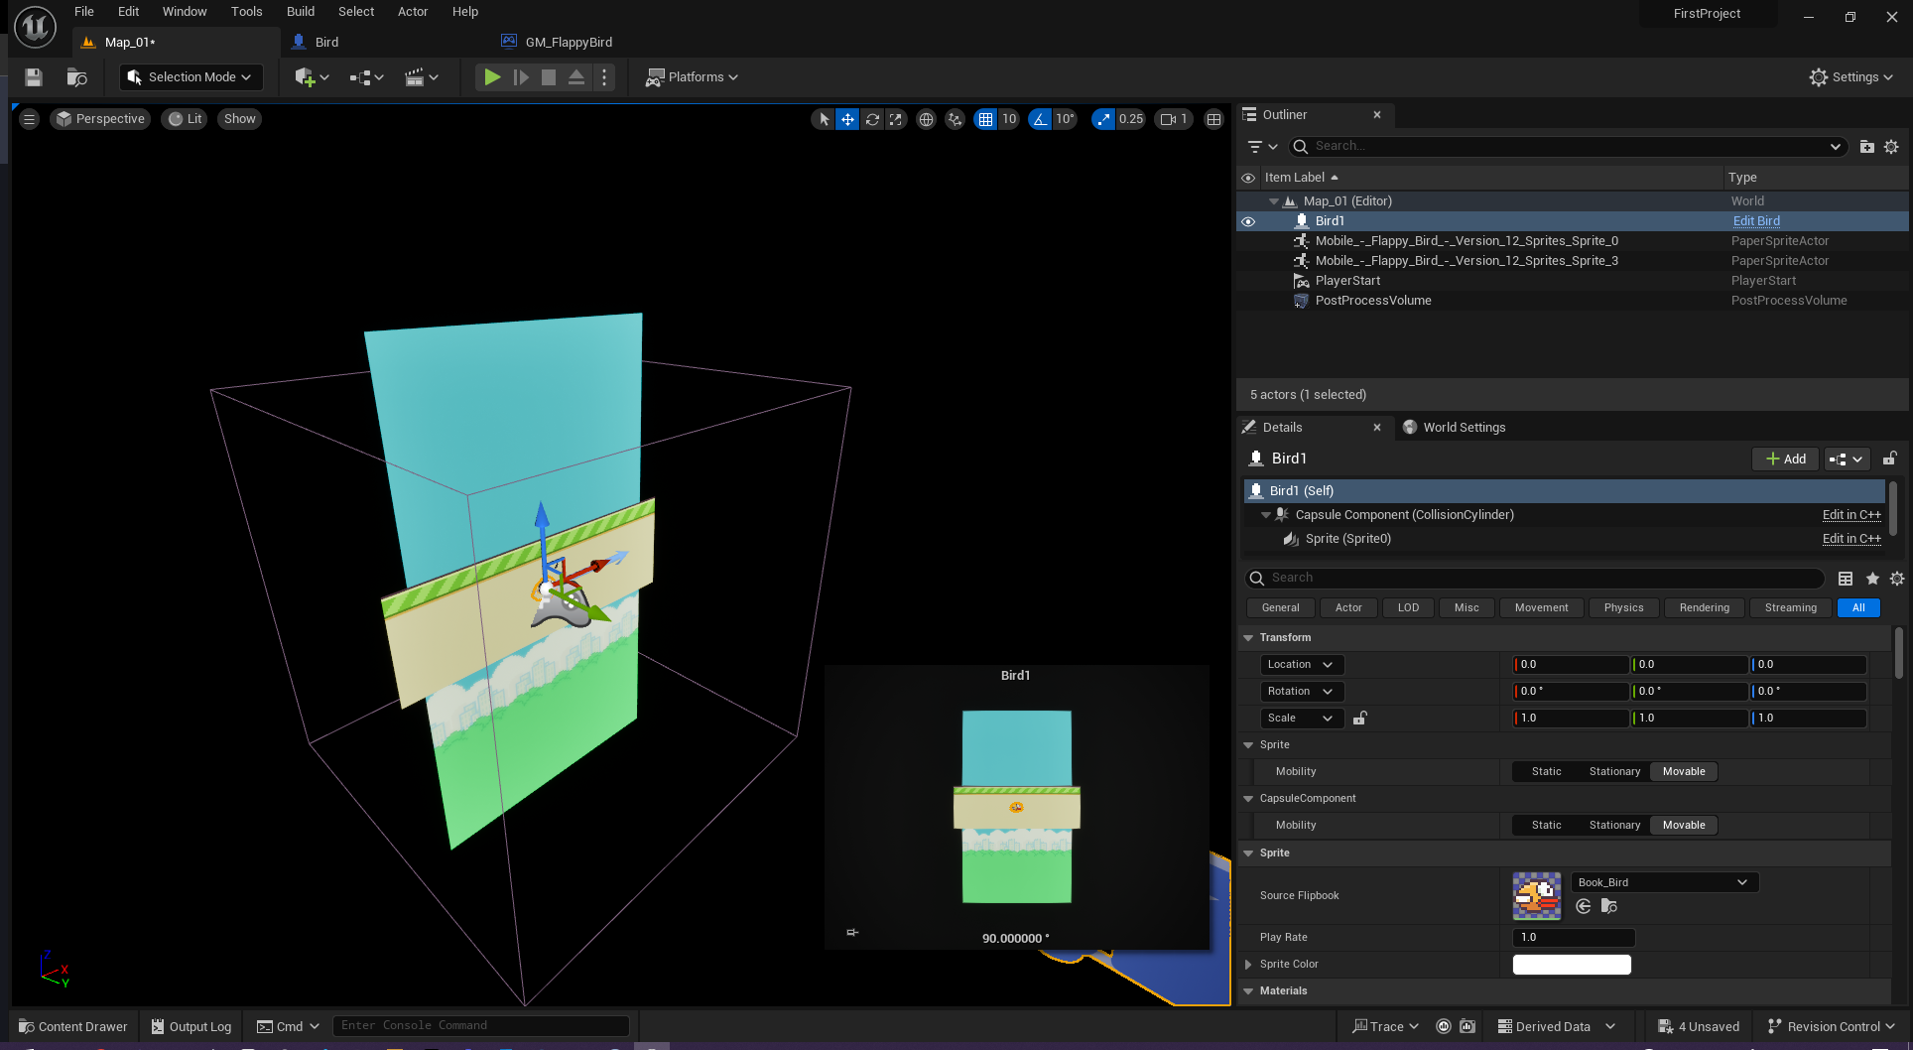Set Sprite mobility to Static
This screenshot has height=1050, width=1913.
click(1546, 772)
